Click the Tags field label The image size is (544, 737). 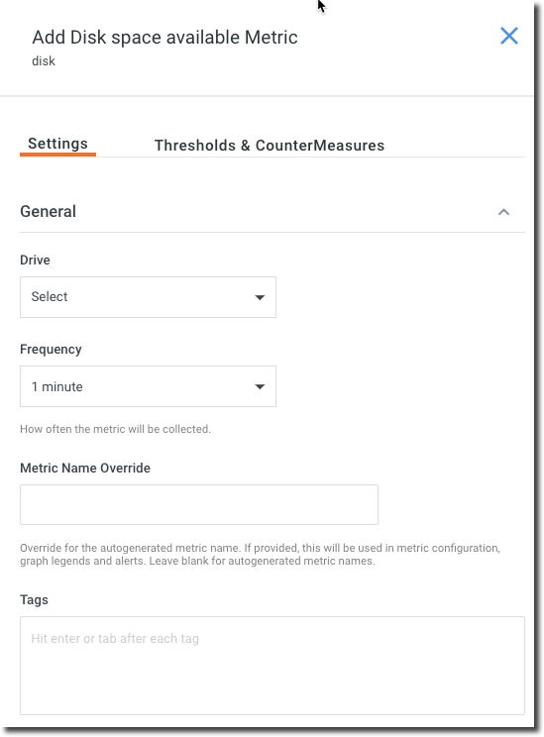[x=34, y=599]
